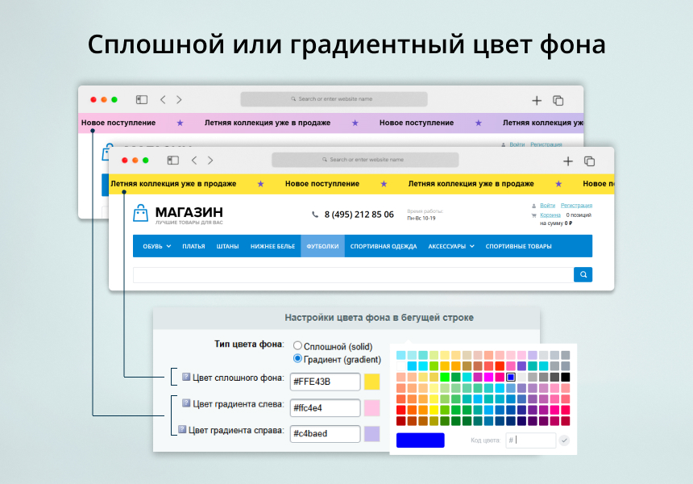Open the ФУТБОЛКИ menu section
This screenshot has width=693, height=484.
(x=322, y=246)
